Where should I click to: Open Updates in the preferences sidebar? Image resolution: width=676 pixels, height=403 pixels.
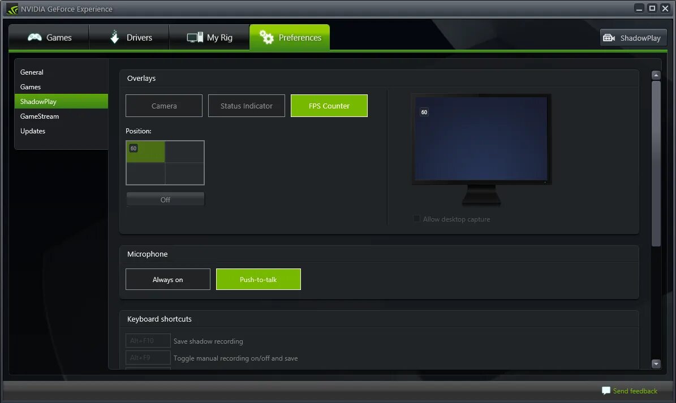click(61, 131)
